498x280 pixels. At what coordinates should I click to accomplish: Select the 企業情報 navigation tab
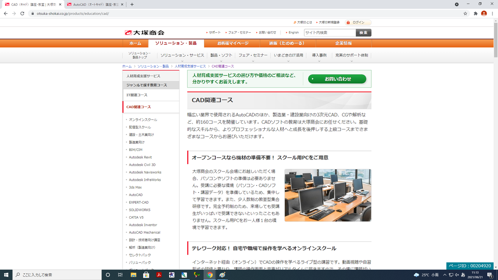pyautogui.click(x=344, y=43)
